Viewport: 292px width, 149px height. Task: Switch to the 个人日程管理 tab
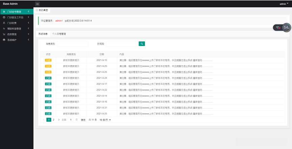(59, 34)
